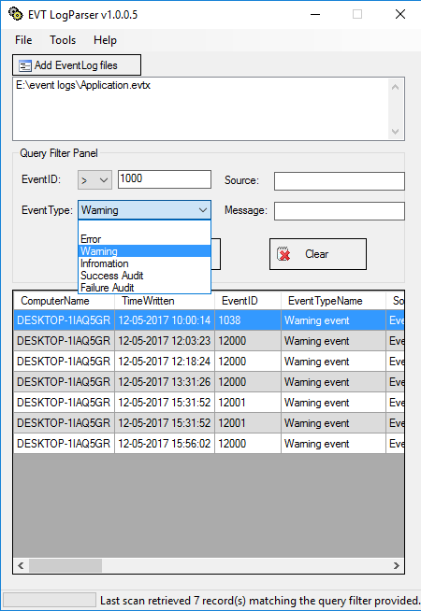The height and width of the screenshot is (611, 421).
Task: Click the ComputerName column header
Action: pos(64,301)
